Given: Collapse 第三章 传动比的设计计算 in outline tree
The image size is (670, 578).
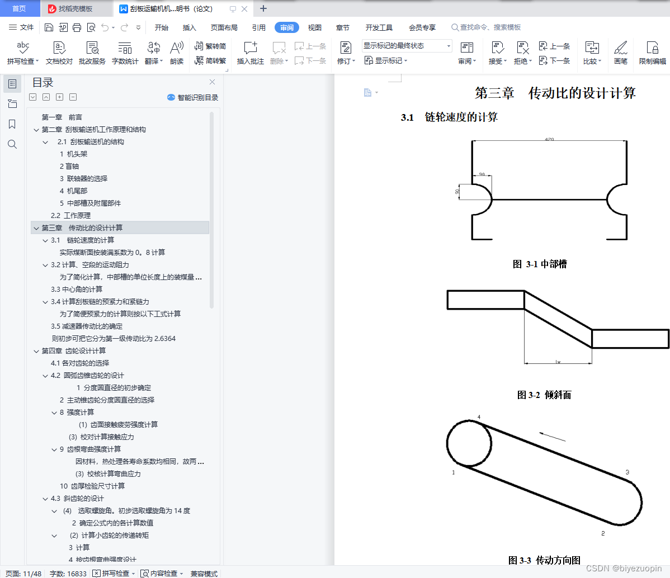Looking at the screenshot, I should click(36, 228).
